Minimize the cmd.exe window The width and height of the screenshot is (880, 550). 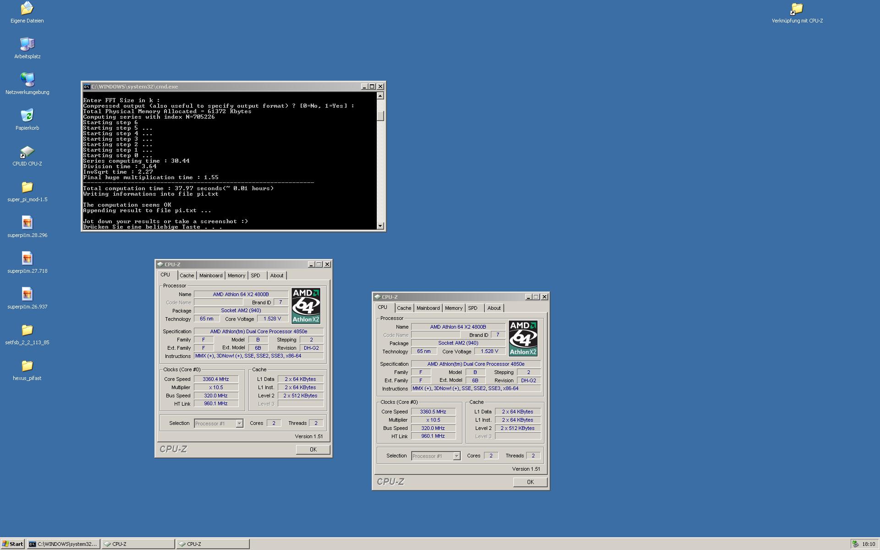tap(364, 87)
